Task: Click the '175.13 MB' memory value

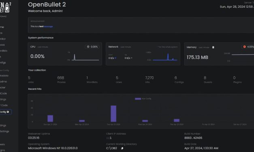Action: [197, 57]
